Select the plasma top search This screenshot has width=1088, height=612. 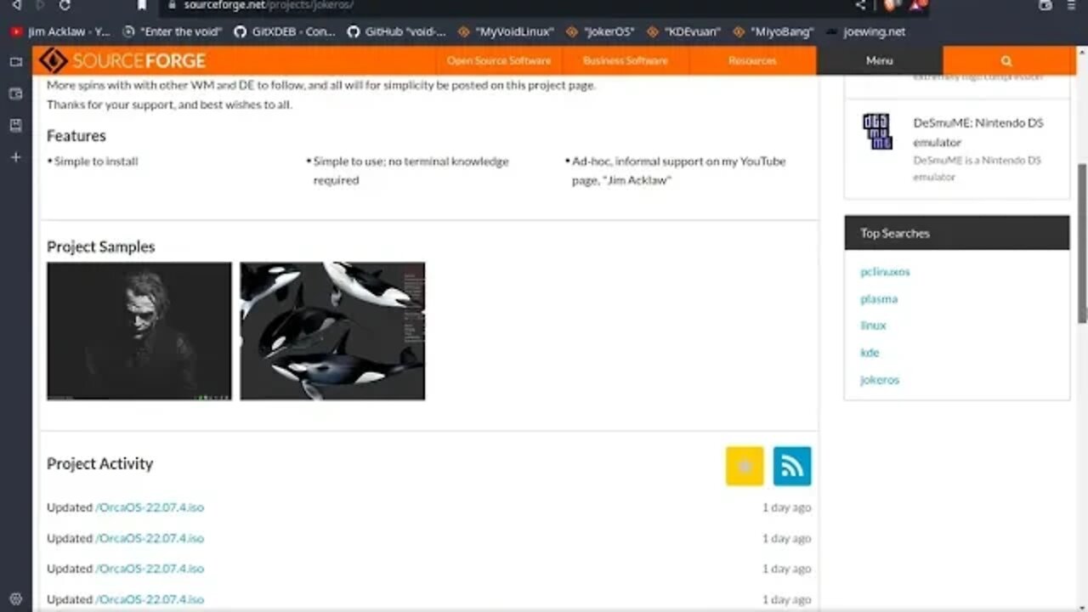click(879, 299)
